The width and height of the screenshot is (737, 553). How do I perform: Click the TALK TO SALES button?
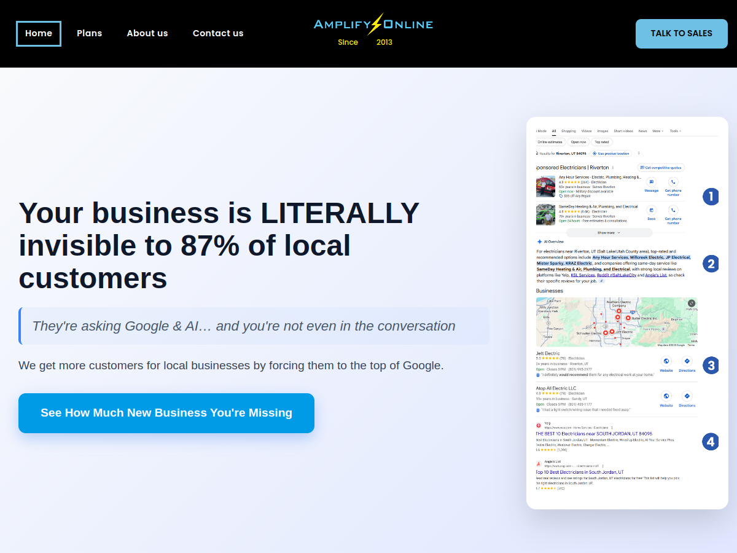click(682, 34)
